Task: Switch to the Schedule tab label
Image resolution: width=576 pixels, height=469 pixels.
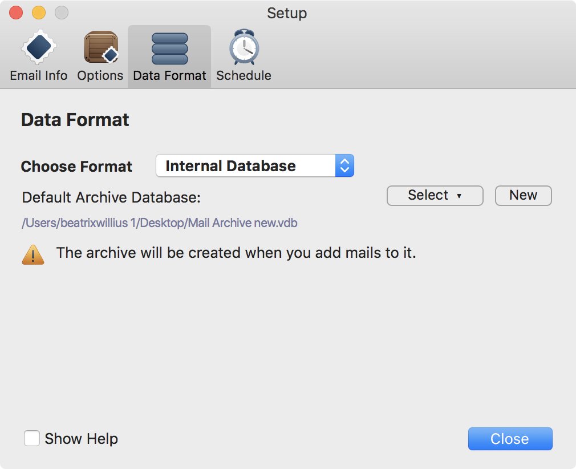Action: [244, 75]
